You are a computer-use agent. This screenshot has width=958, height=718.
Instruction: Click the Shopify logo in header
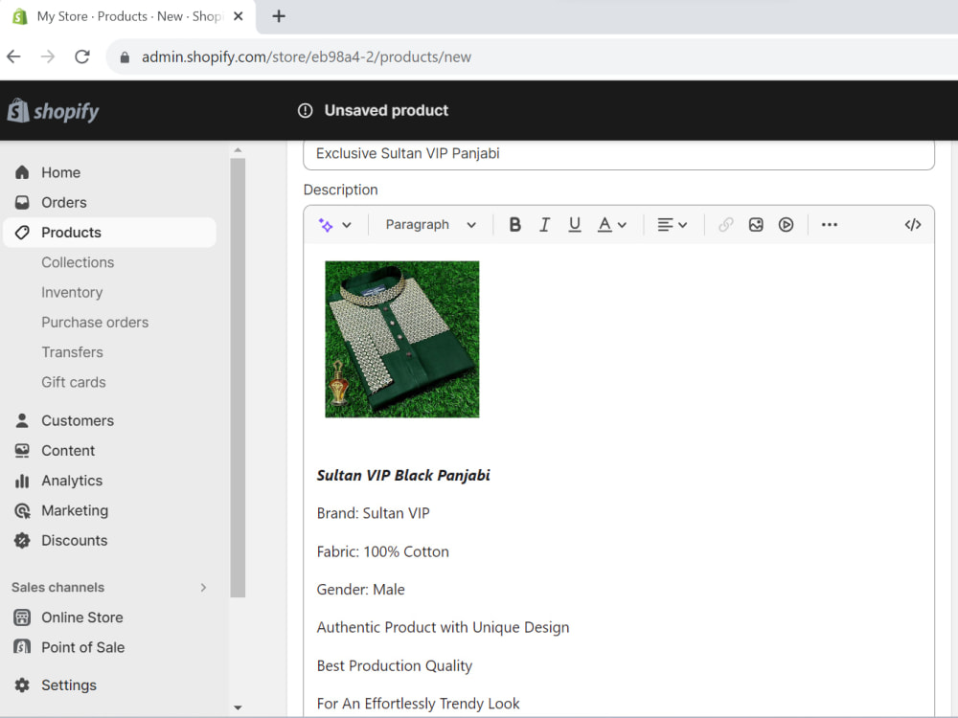point(53,111)
